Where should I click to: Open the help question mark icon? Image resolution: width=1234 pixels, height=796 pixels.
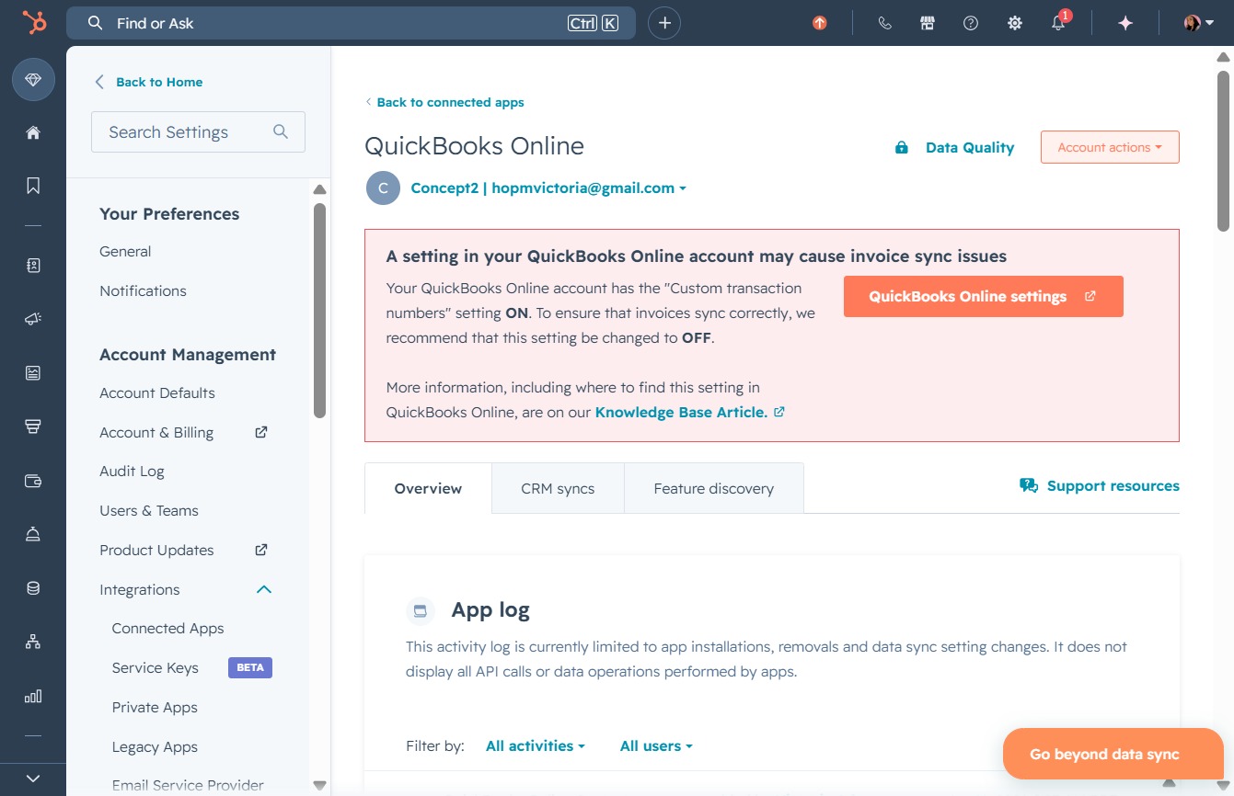point(971,23)
